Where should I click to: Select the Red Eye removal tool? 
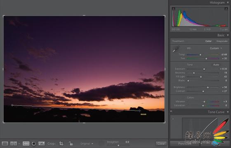tap(34, 143)
